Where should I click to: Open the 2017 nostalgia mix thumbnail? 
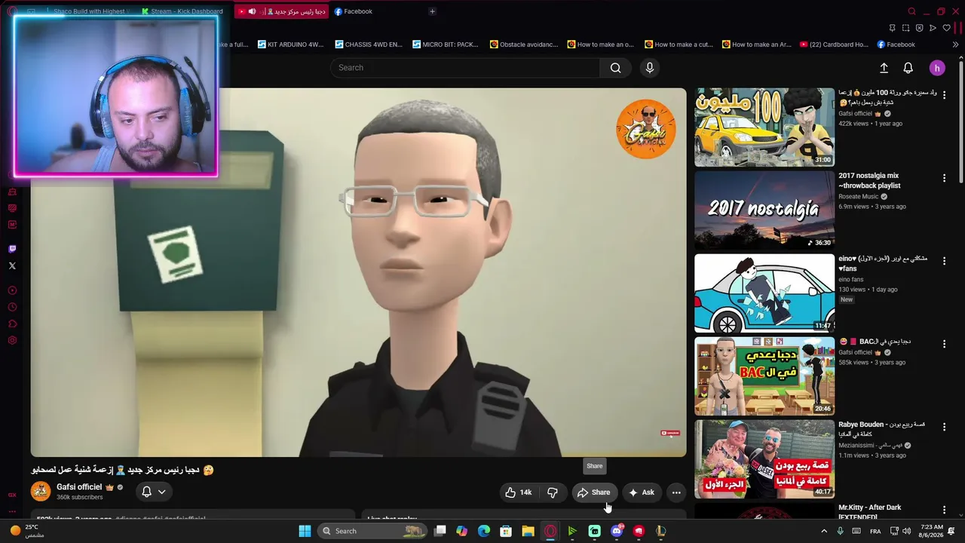click(x=764, y=210)
